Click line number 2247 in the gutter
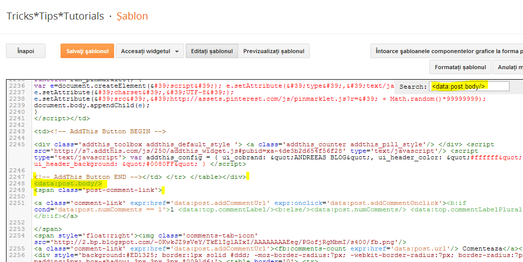 tap(17, 177)
